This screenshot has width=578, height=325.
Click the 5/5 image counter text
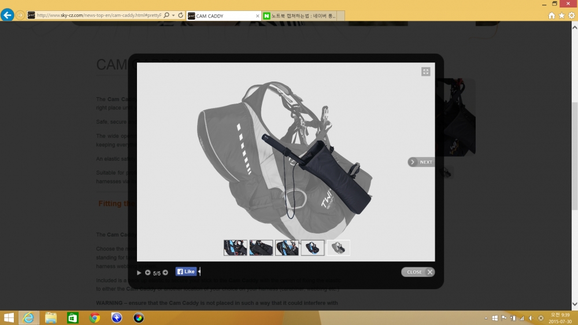click(157, 273)
